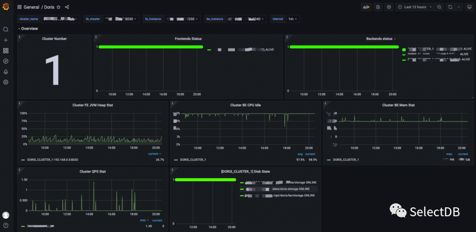
Task: Click the Cluster FE JVM Heap Stat title
Action: click(x=93, y=105)
